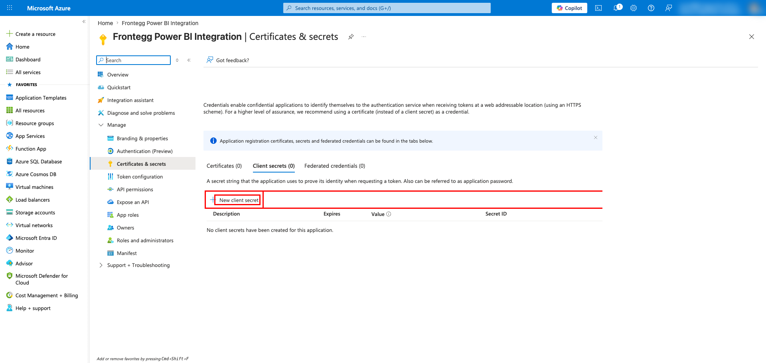This screenshot has height=363, width=766.
Task: Open the help question mark icon
Action: [x=651, y=8]
